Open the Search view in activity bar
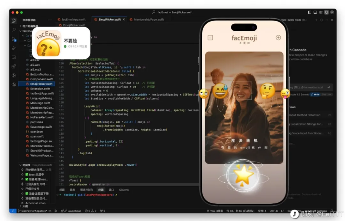The image size is (345, 221). pos(13,30)
